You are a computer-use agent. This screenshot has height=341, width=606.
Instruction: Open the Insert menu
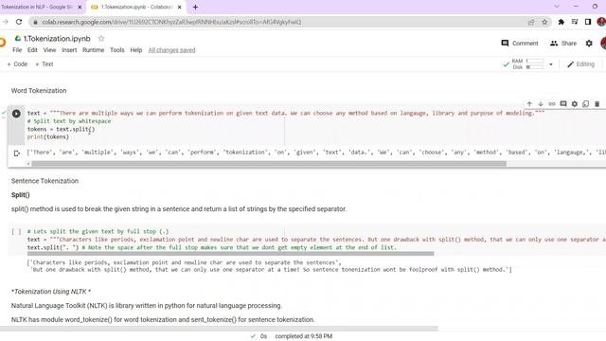tap(69, 50)
